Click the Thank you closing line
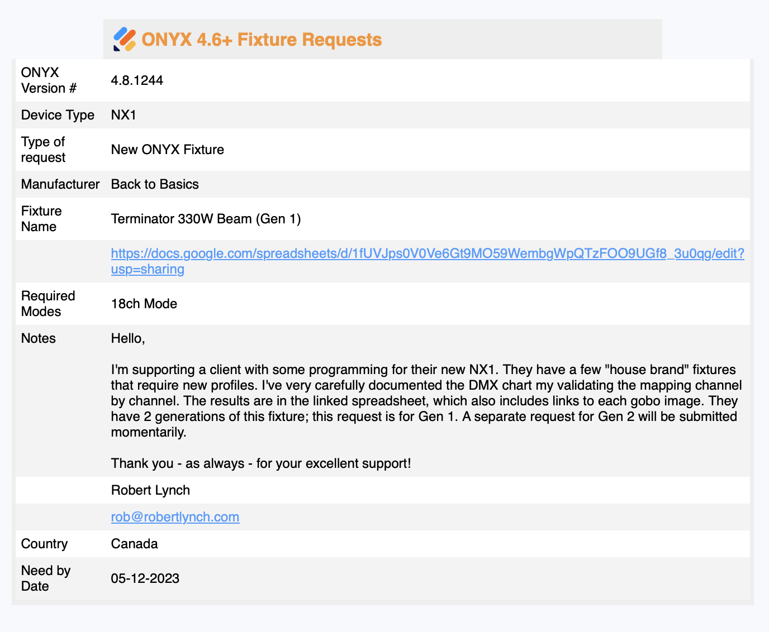769x632 pixels. (261, 463)
